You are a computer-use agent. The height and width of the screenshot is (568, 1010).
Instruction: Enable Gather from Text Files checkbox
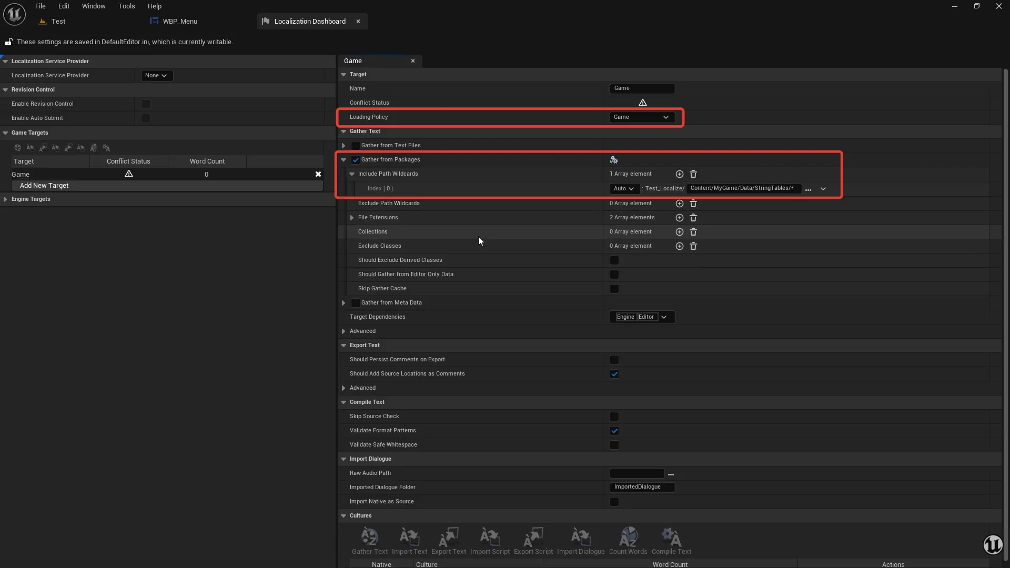[x=356, y=146]
